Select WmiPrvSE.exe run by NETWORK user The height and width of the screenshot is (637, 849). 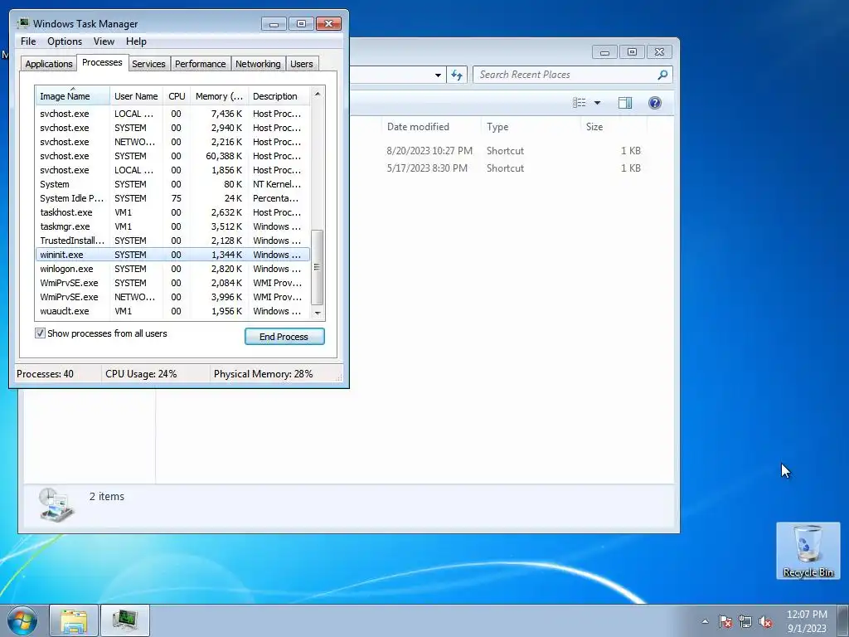[x=172, y=297]
